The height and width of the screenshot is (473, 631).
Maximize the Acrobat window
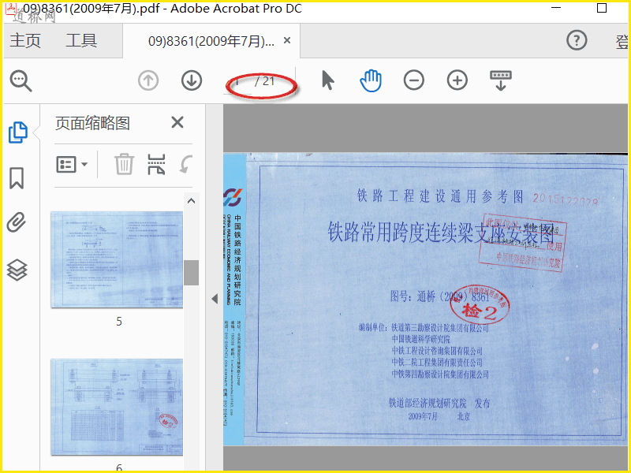pyautogui.click(x=602, y=8)
